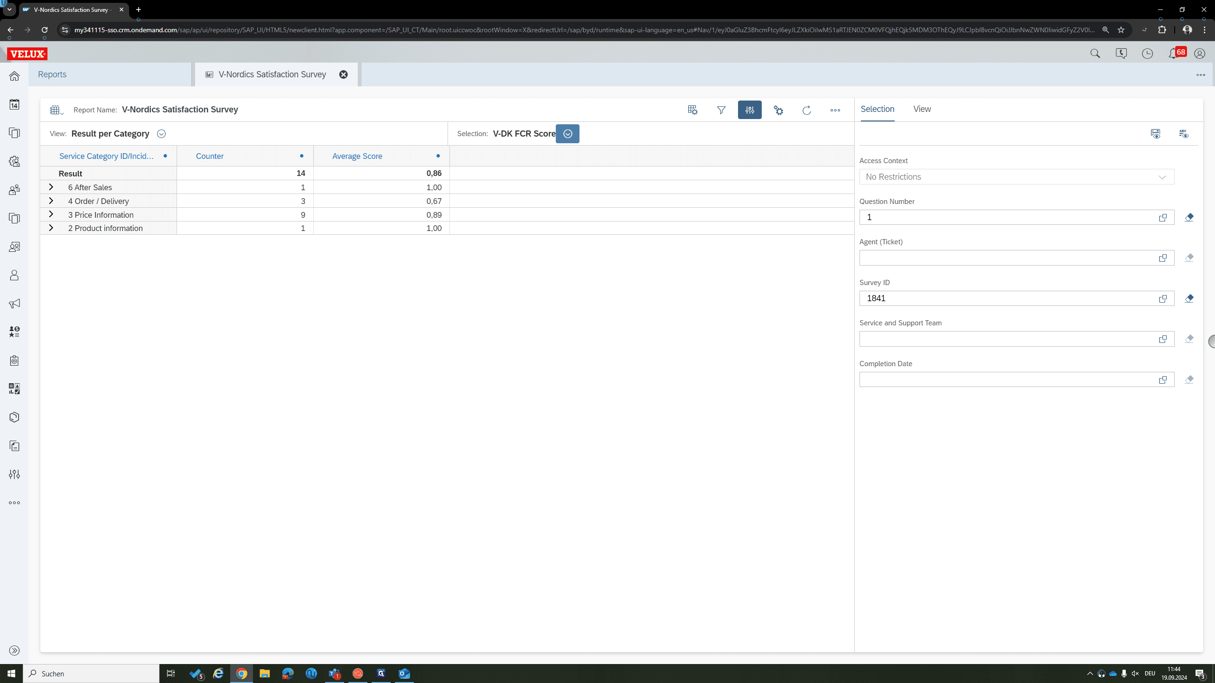This screenshot has width=1215, height=683.
Task: Open the View dropdown next to Result per Category
Action: (x=161, y=134)
